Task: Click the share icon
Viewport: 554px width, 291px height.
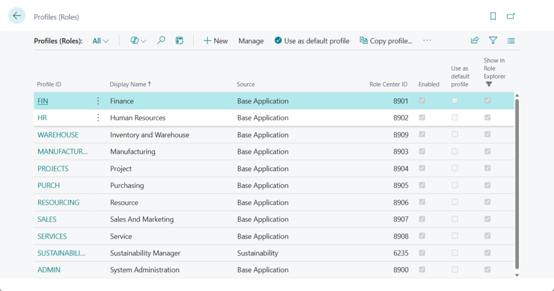Action: coord(475,40)
